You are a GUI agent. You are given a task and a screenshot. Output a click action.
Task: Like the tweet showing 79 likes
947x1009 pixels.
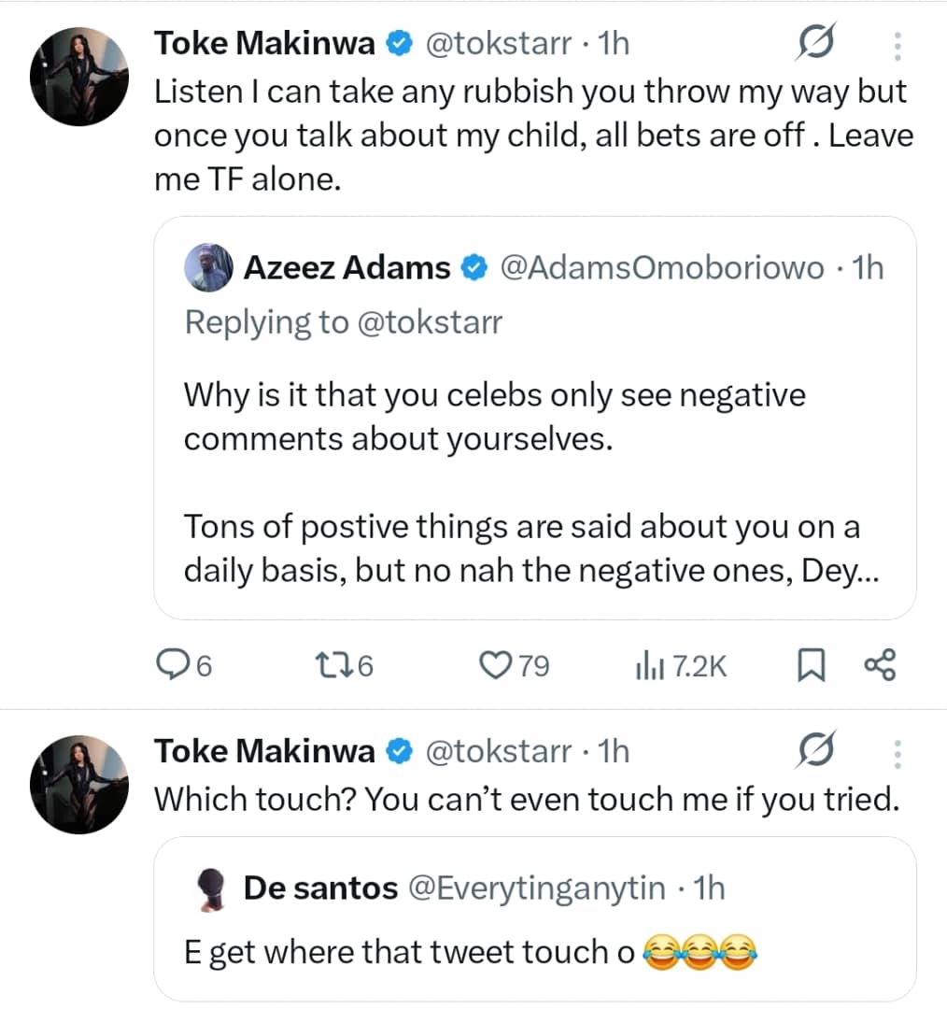tap(493, 665)
